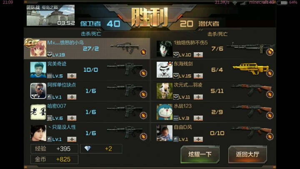300x169 pixels.
Task: Tap orange badge on 完美奇迹's rifle
Action: coord(143,73)
